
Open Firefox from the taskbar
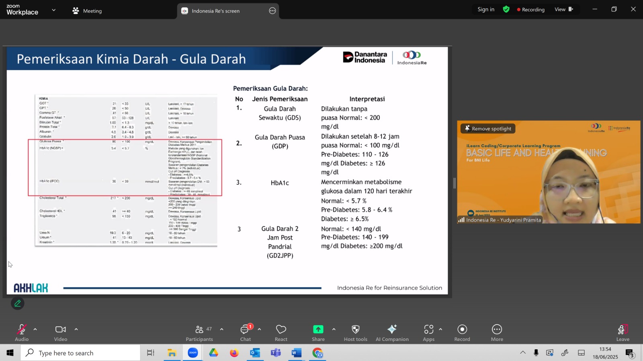[234, 353]
